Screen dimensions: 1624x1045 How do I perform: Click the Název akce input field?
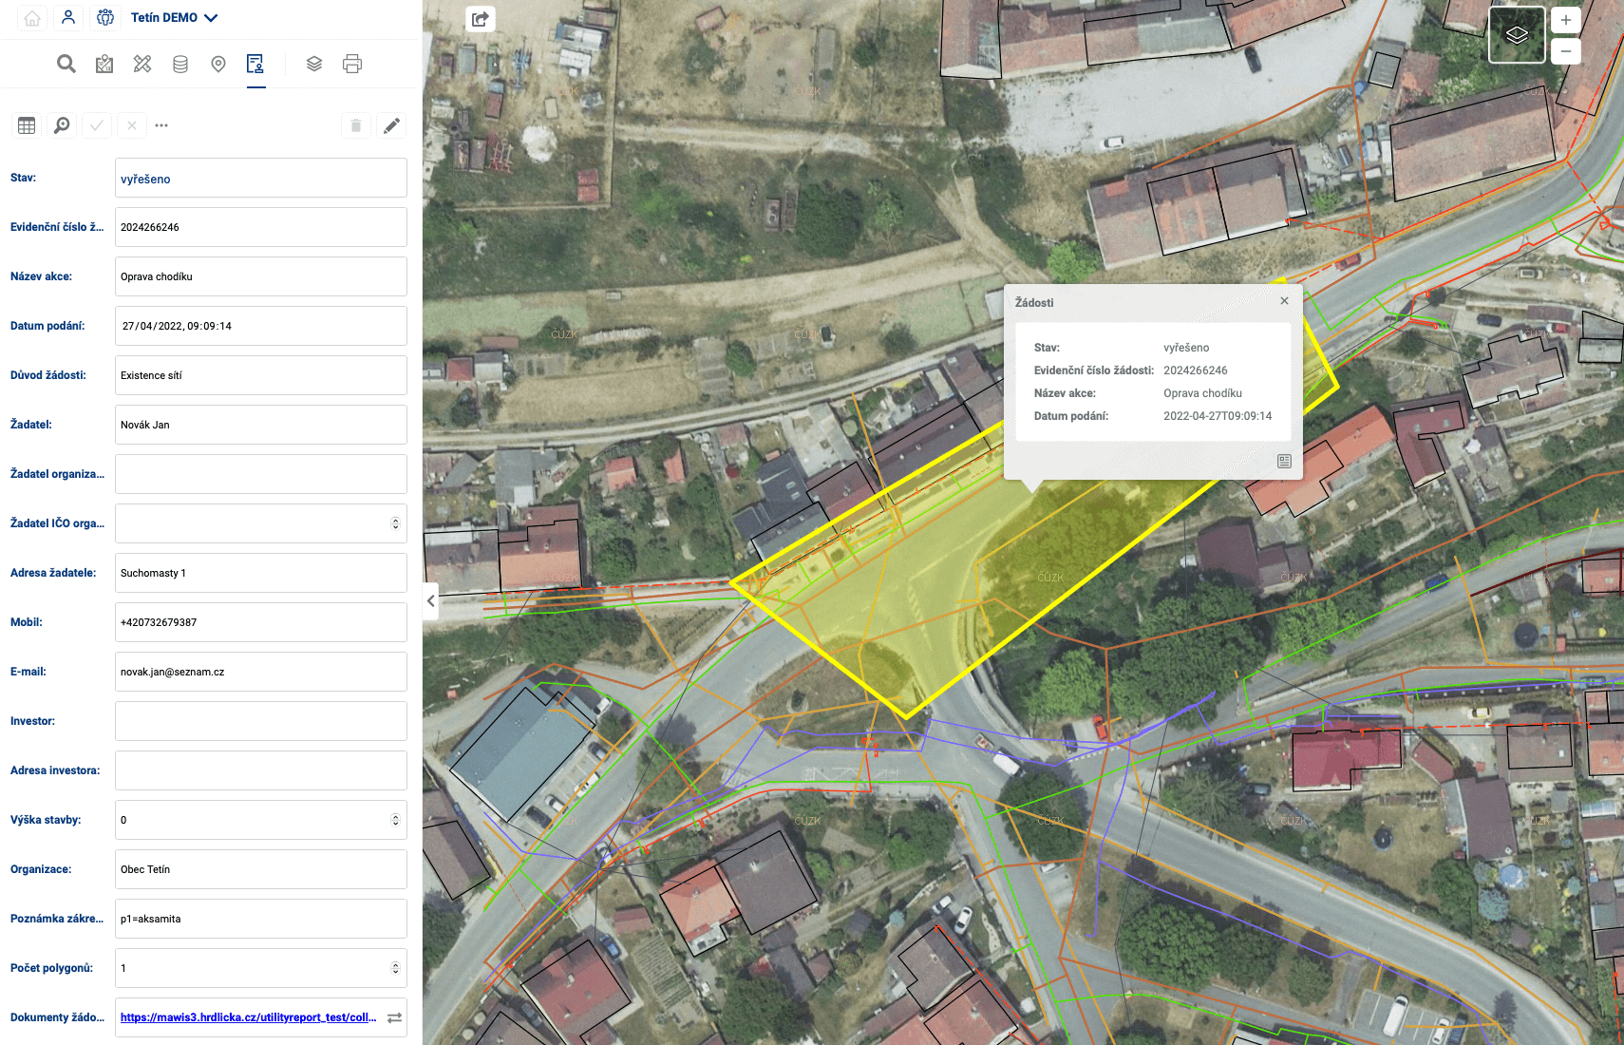point(260,276)
